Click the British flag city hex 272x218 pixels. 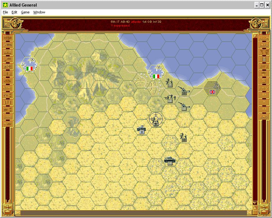(x=212, y=88)
